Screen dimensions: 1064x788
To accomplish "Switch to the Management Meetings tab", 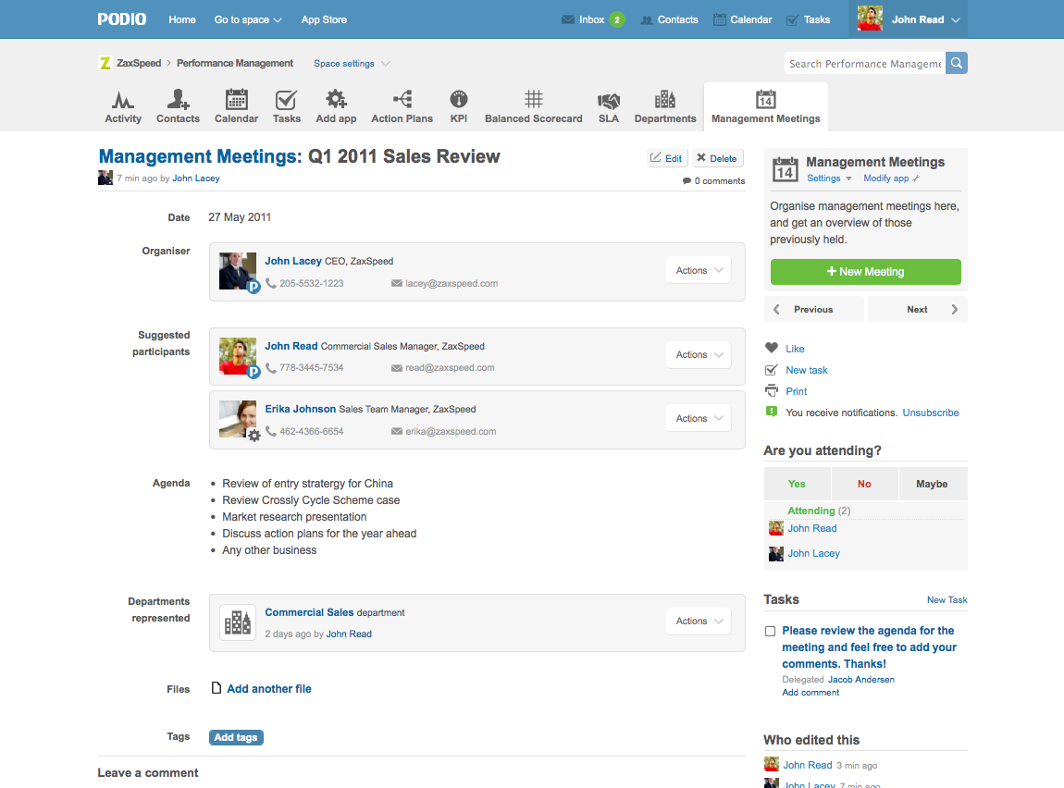I will pyautogui.click(x=765, y=107).
